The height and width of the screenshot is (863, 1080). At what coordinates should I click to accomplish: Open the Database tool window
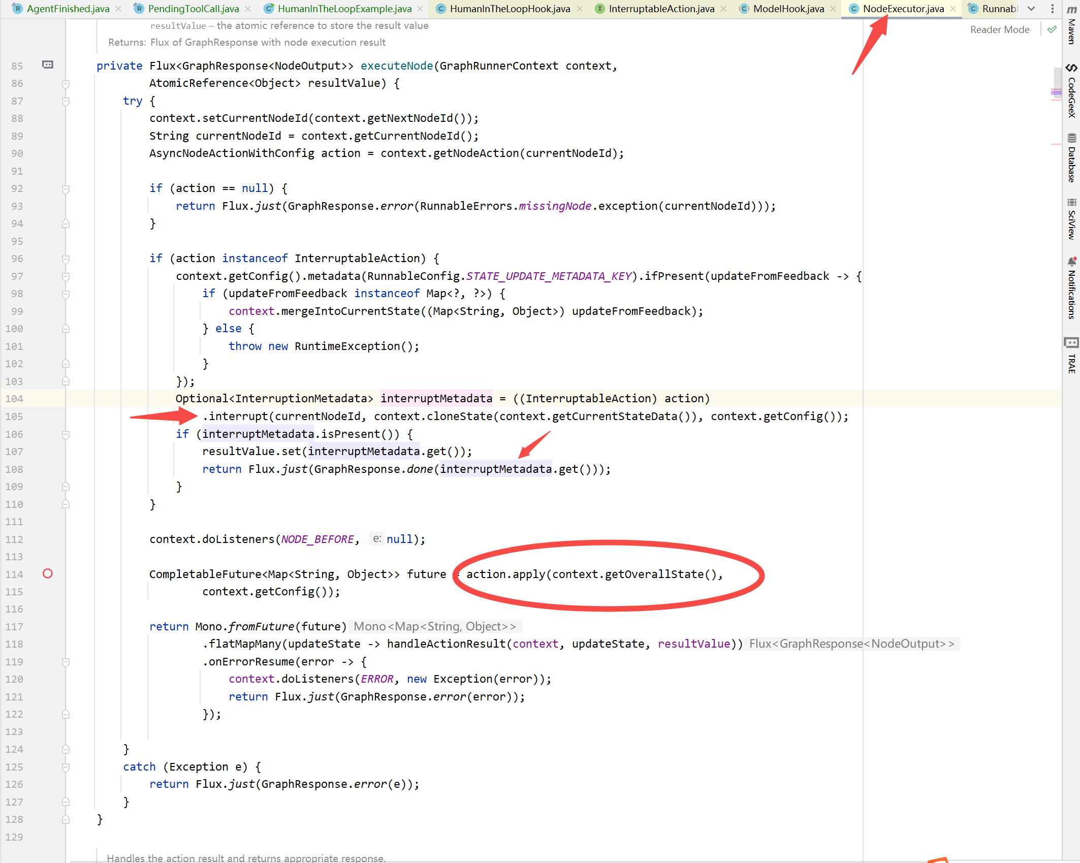[x=1071, y=157]
